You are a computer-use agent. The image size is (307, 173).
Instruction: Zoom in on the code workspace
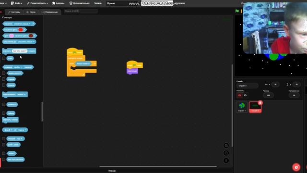(226, 146)
